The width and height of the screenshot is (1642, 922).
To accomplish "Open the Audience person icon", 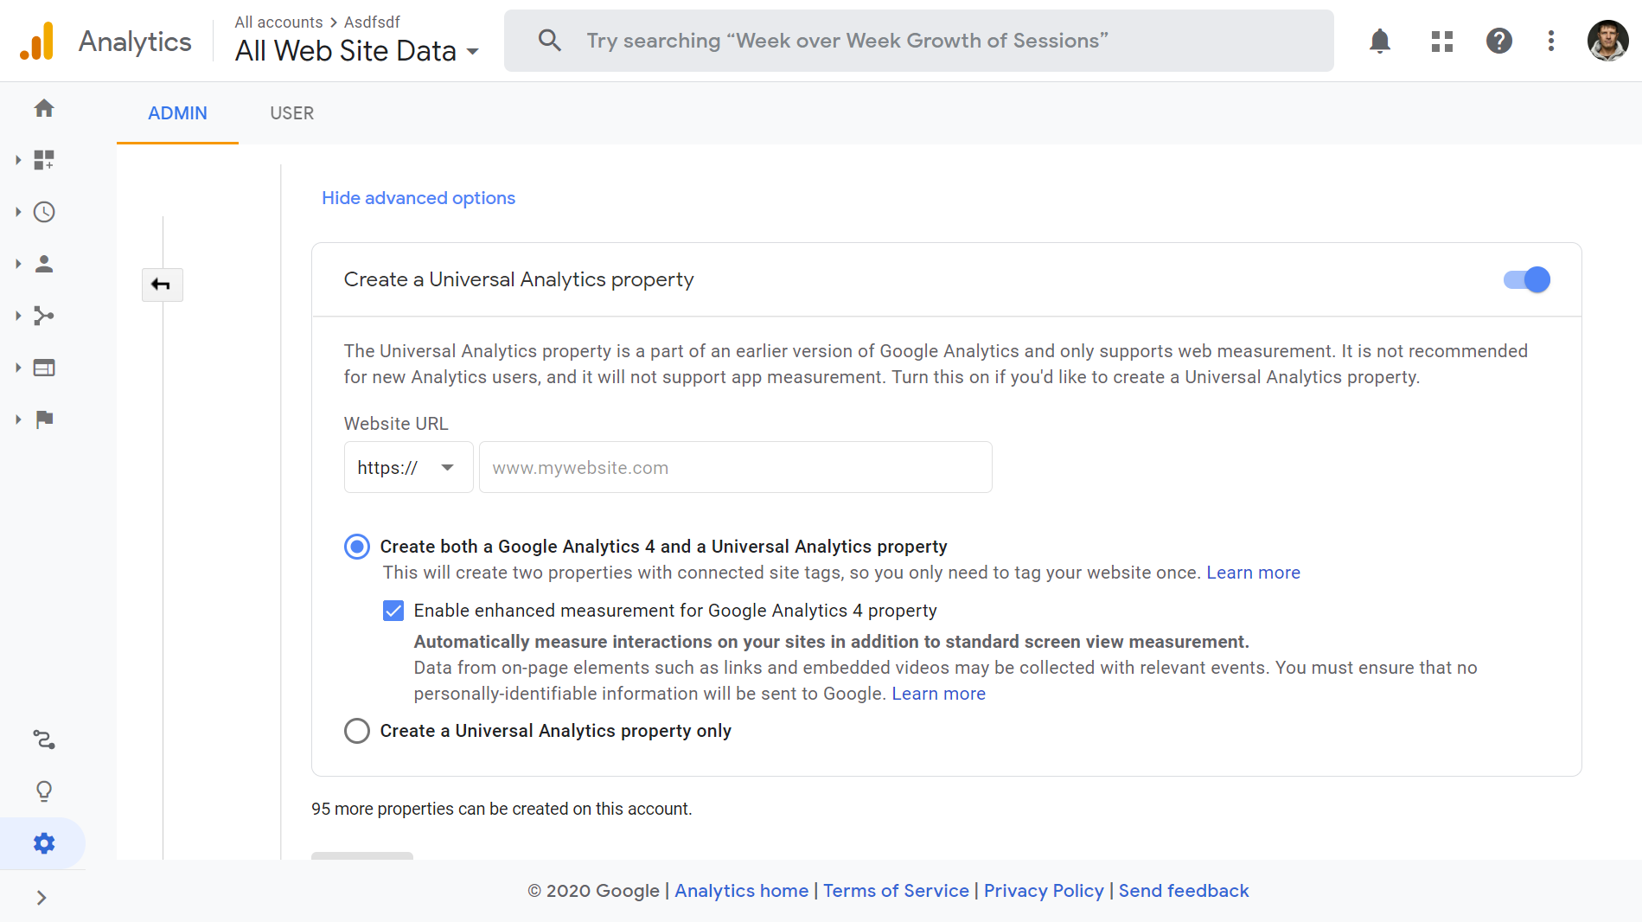I will click(x=44, y=264).
